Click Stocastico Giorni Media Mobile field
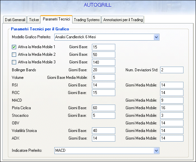The width and height of the screenshot is (196, 162). (172, 115)
